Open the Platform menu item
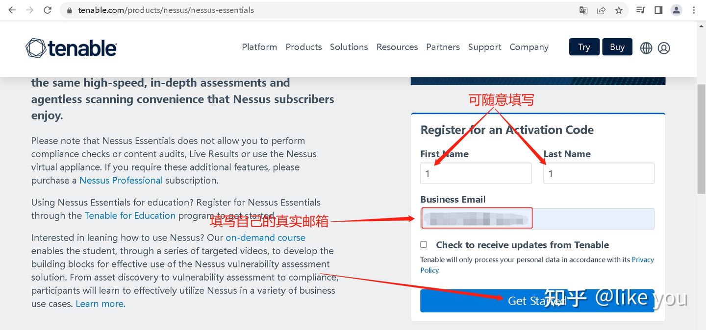706x330 pixels. coord(259,47)
